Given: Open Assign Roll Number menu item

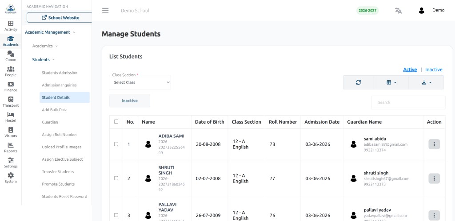Looking at the screenshot, I should coord(60,135).
